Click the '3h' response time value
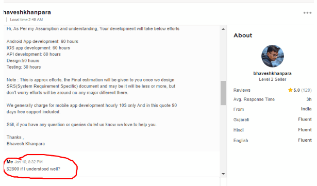This screenshot has height=186, width=317. (309, 99)
